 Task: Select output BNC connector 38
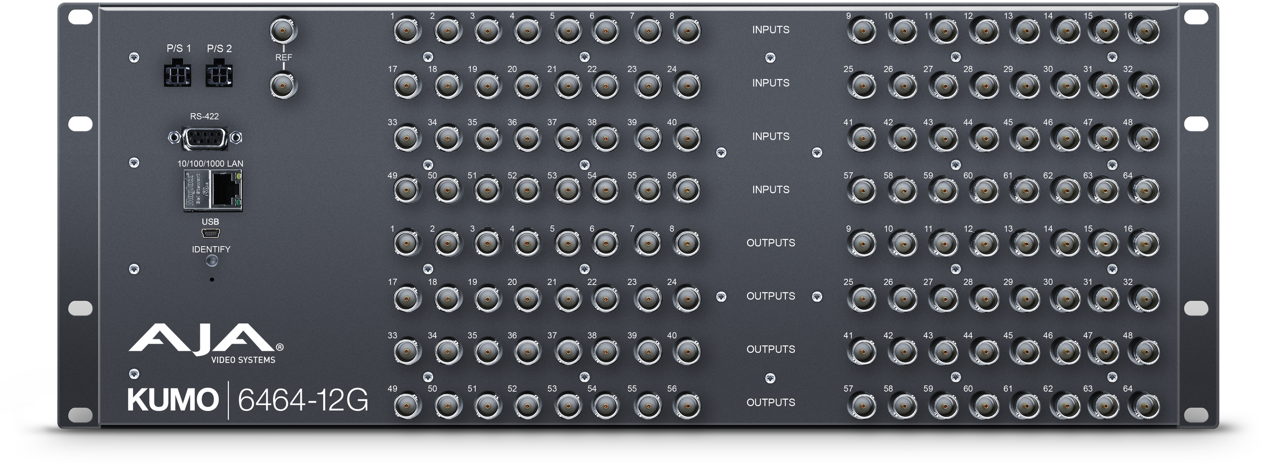605,352
